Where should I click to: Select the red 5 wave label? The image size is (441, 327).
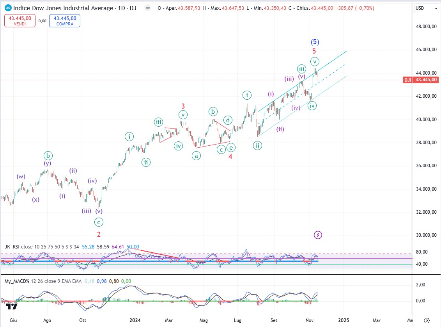pyautogui.click(x=314, y=51)
